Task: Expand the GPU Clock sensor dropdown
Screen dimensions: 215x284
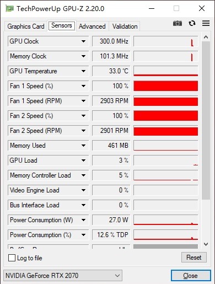Action: [x=83, y=41]
